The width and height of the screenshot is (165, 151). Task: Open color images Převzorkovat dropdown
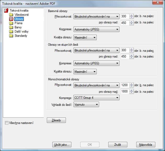point(96,17)
